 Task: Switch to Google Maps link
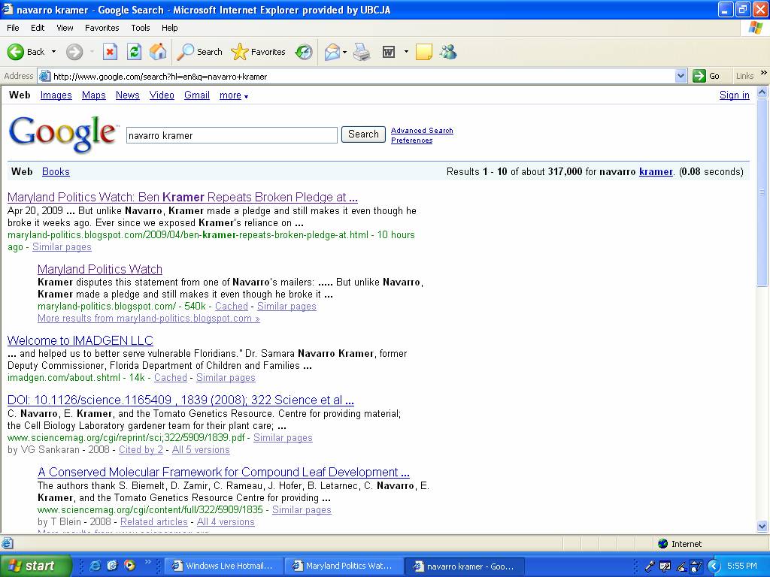click(94, 95)
